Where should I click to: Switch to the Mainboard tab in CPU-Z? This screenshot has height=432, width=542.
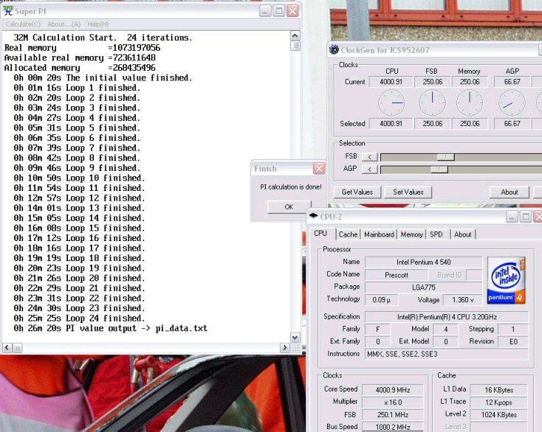pyautogui.click(x=379, y=234)
